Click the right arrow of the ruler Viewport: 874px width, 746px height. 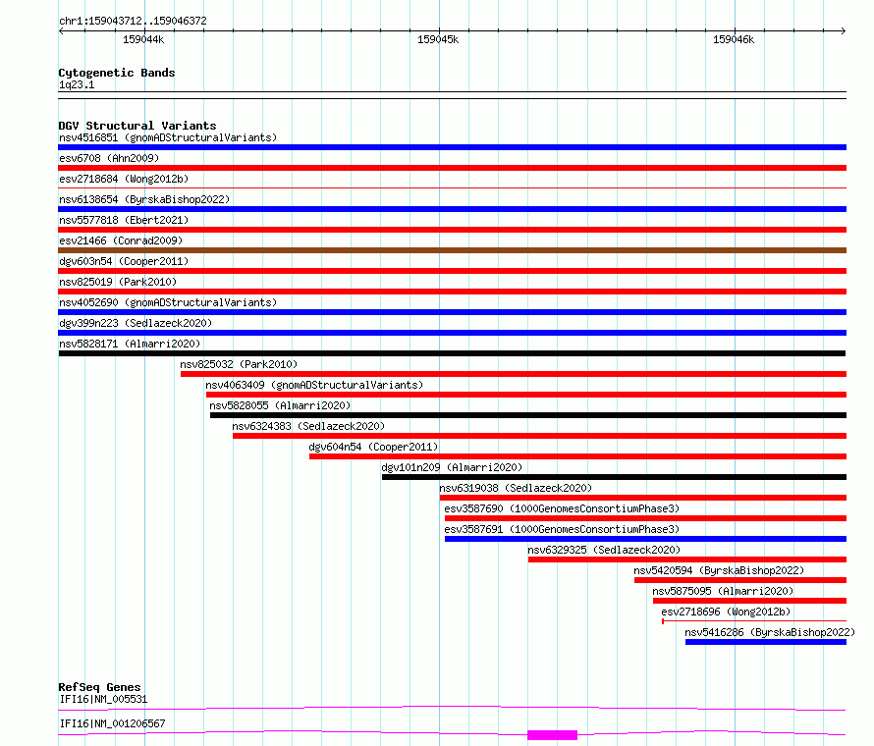(843, 31)
